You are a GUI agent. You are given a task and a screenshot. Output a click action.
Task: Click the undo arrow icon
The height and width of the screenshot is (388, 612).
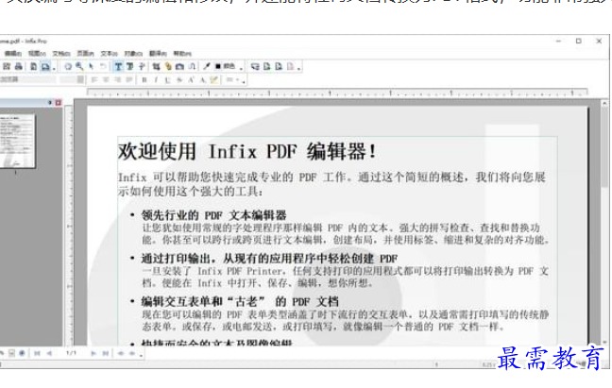coord(103,66)
